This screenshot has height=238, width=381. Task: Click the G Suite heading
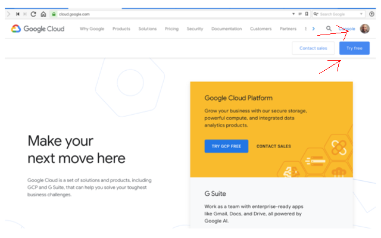215,193
